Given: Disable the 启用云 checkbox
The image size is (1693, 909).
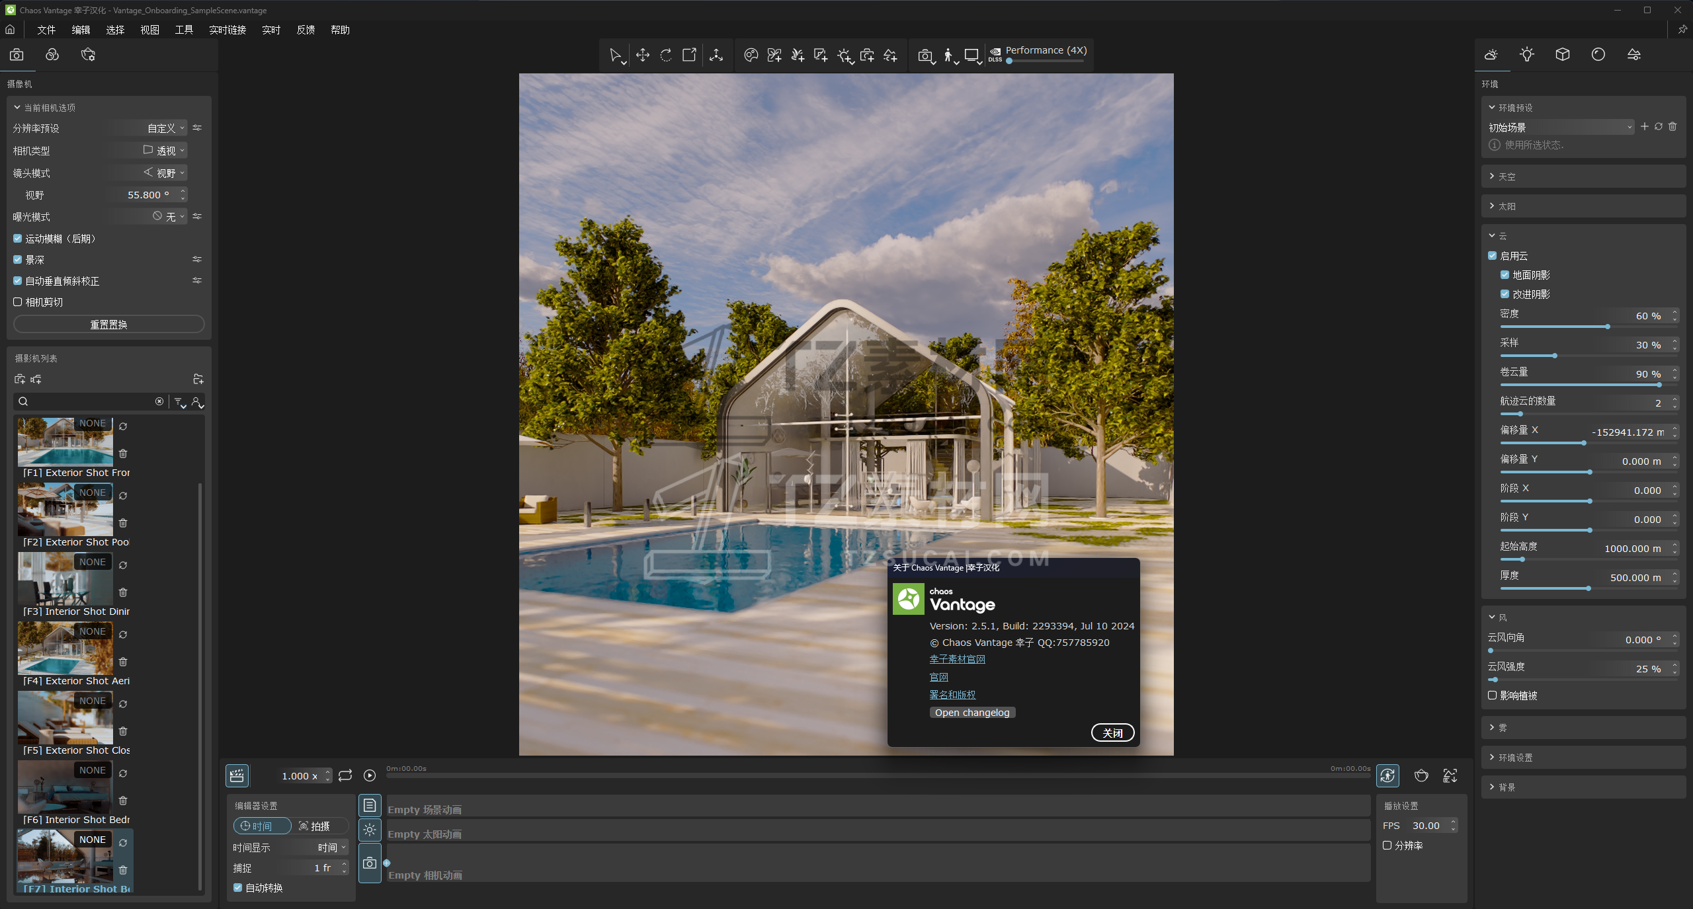Looking at the screenshot, I should [1492, 256].
